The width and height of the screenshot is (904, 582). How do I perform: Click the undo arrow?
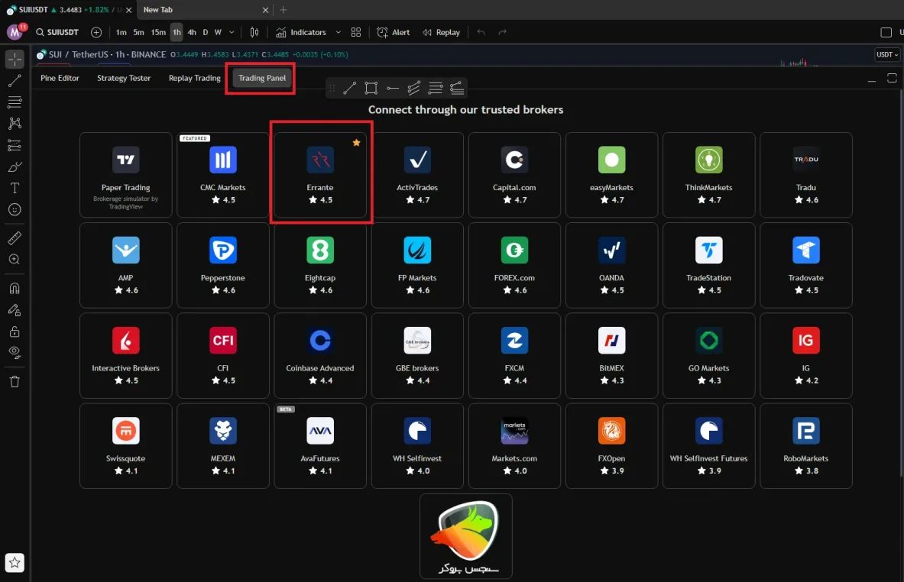click(x=481, y=32)
